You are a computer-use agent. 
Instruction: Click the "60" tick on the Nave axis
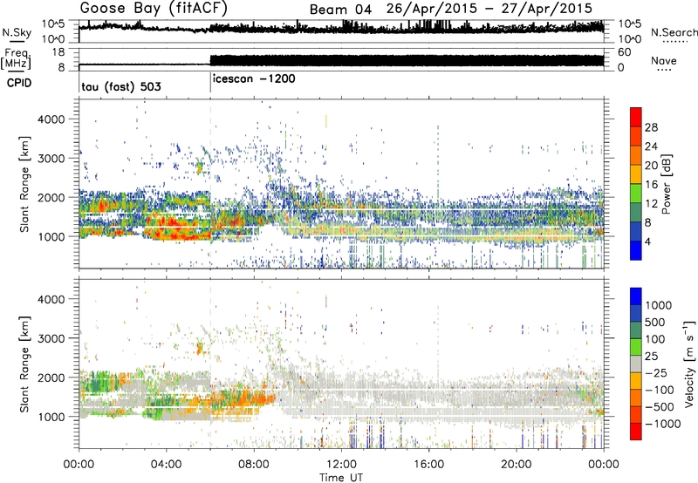click(624, 52)
